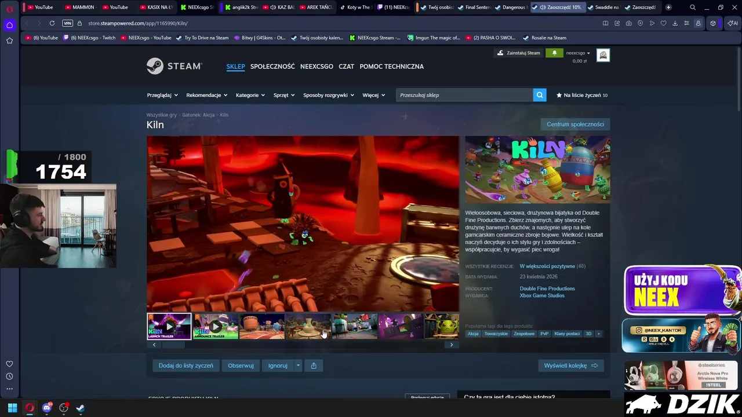The height and width of the screenshot is (417, 742).
Task: Switch to the KASIX NA ŁY browser tab
Action: coord(157,8)
